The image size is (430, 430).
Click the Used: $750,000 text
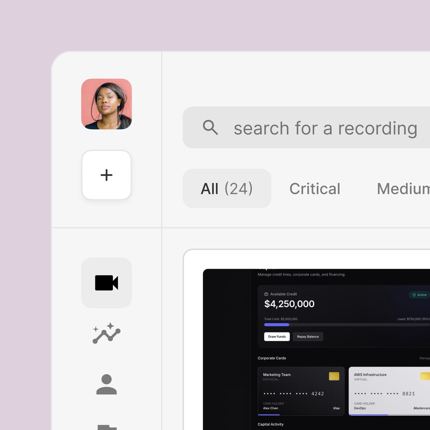pyautogui.click(x=413, y=319)
